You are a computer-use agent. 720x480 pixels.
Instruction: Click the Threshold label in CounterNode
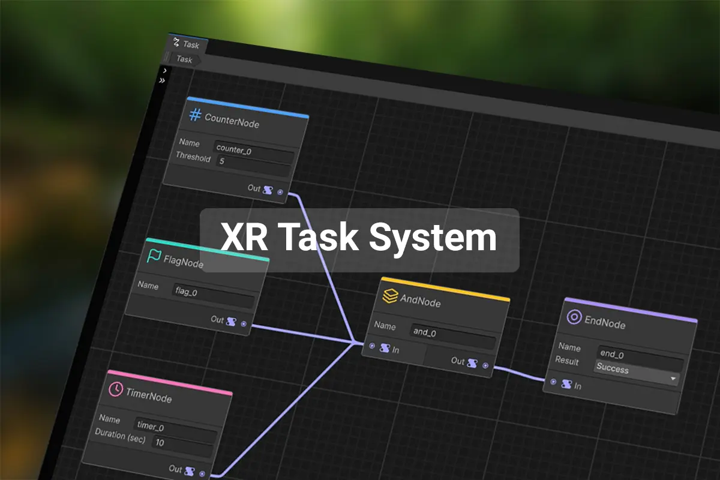193,157
